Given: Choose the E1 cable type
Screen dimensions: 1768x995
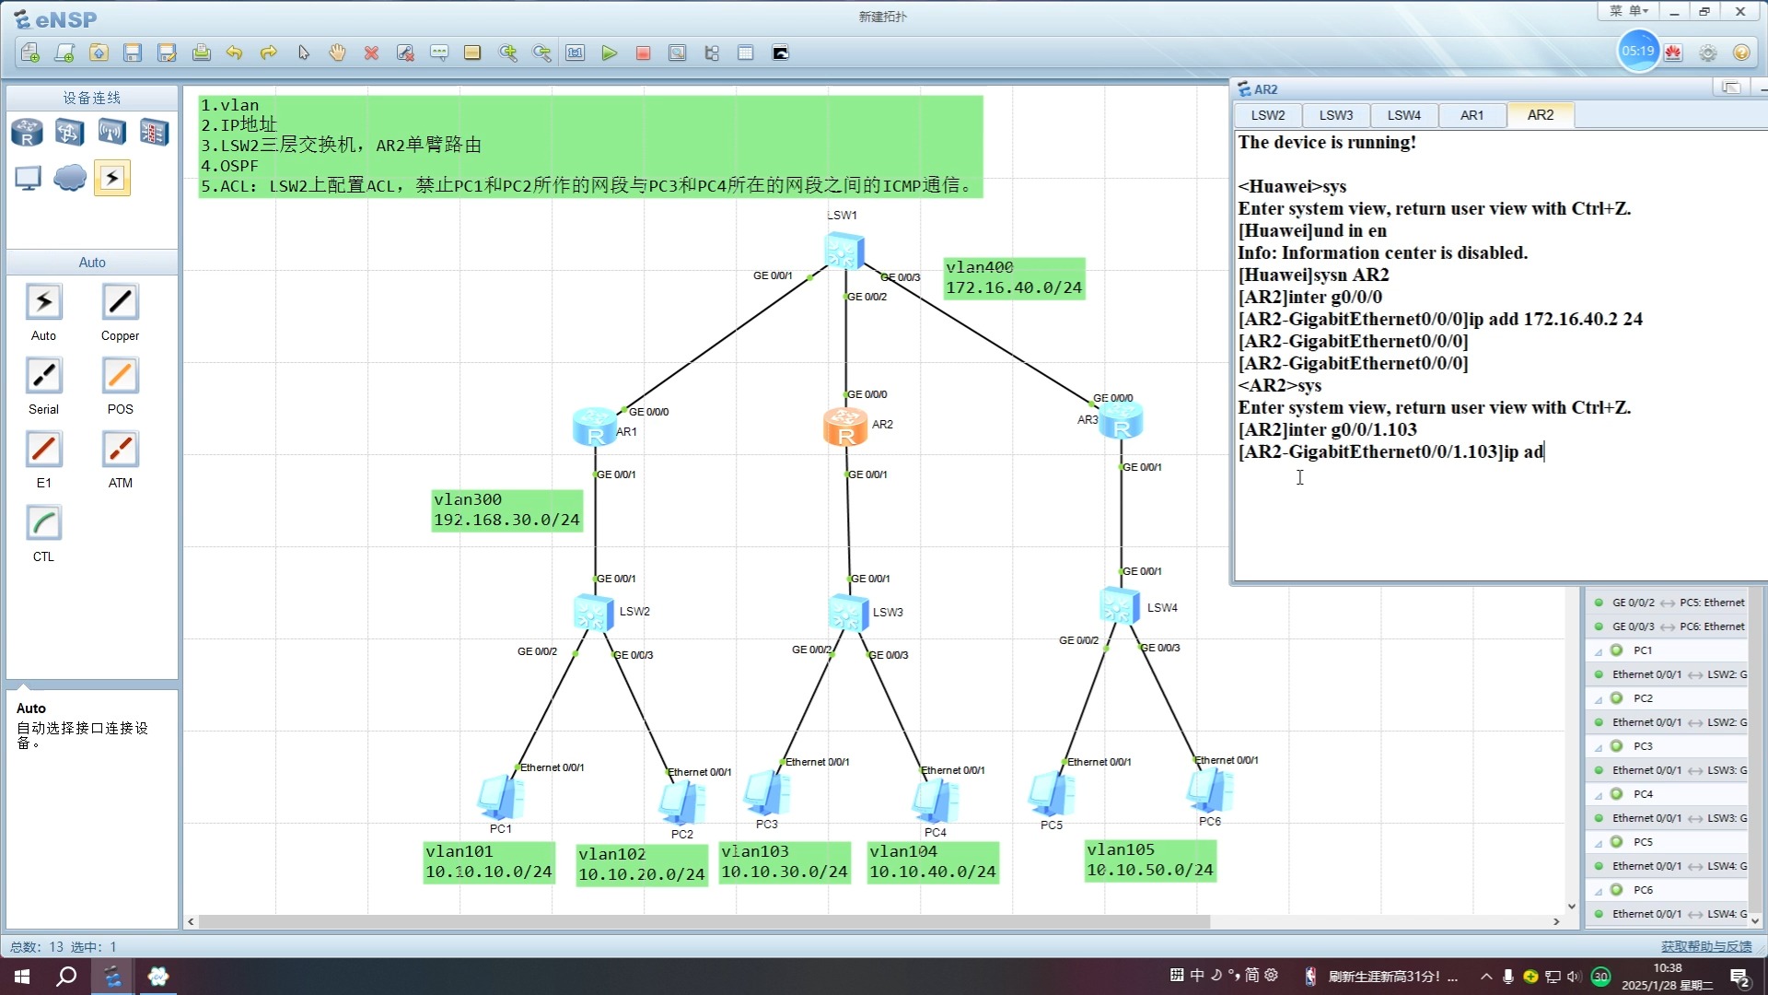Looking at the screenshot, I should (43, 450).
